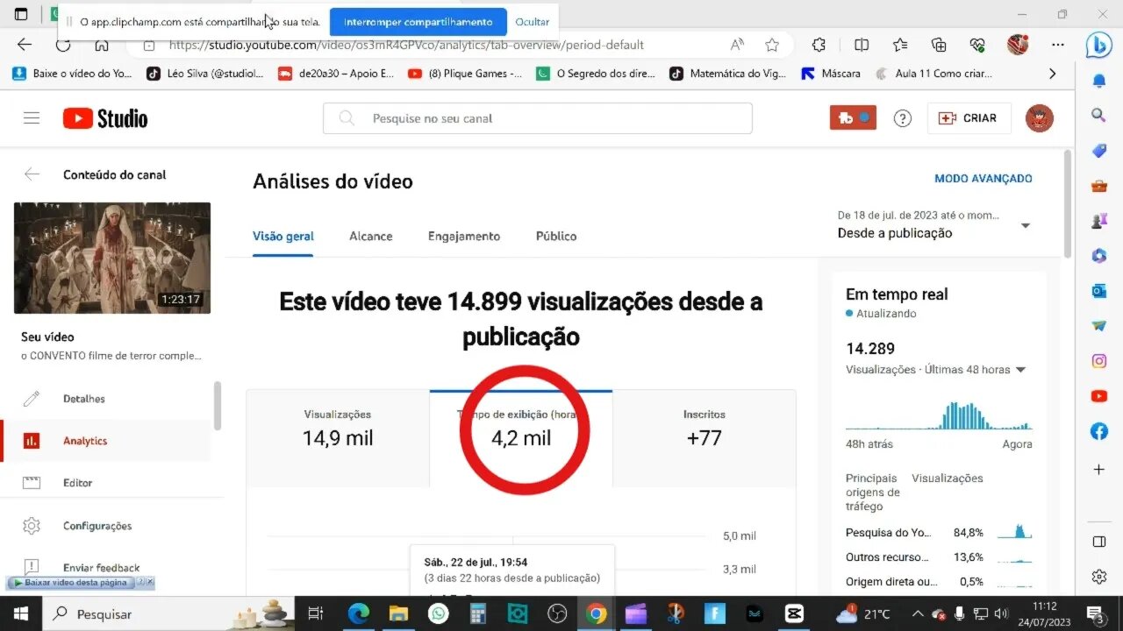
Task: Switch to the Engajamento tab
Action: click(x=464, y=236)
